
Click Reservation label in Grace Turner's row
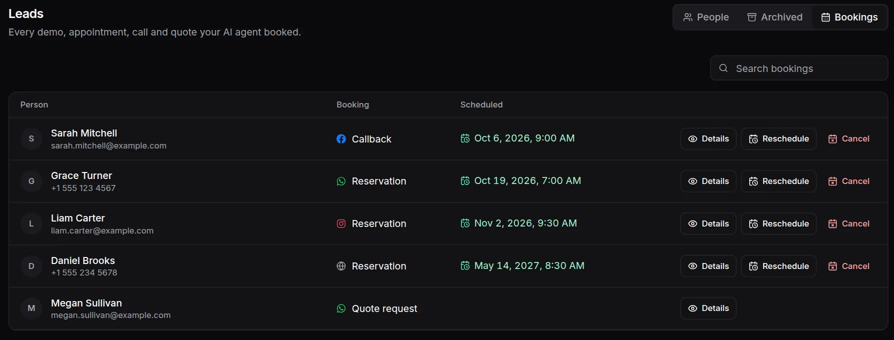pyautogui.click(x=379, y=181)
